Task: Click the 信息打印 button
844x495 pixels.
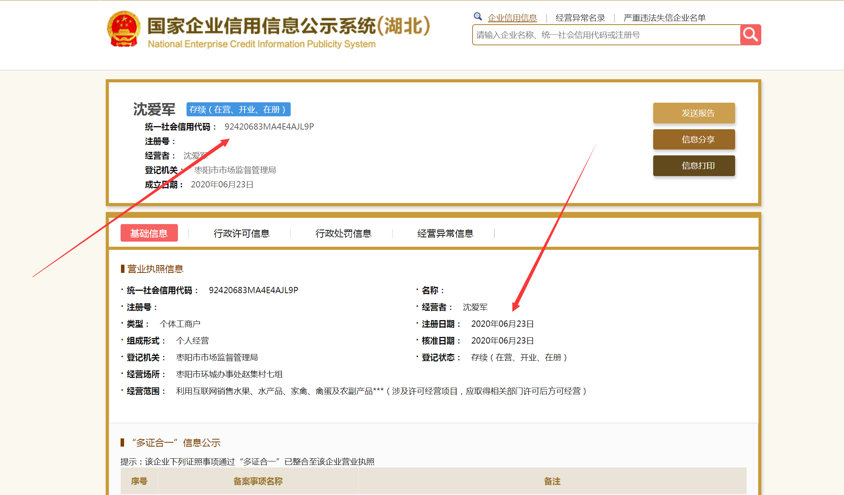Action: [693, 166]
